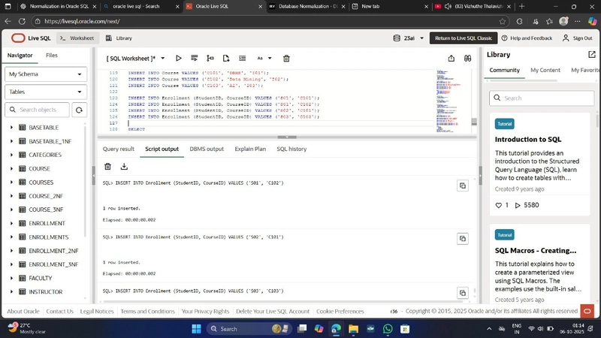Switch to the SQL history tab
The width and height of the screenshot is (601, 338).
(x=291, y=149)
